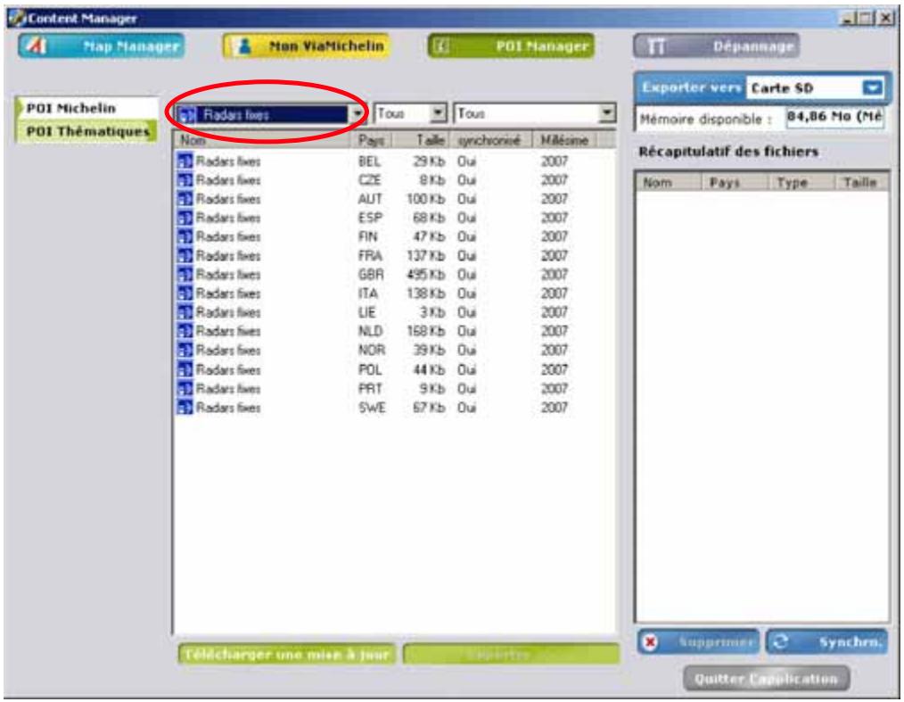Click the Synchro. button

(826, 641)
